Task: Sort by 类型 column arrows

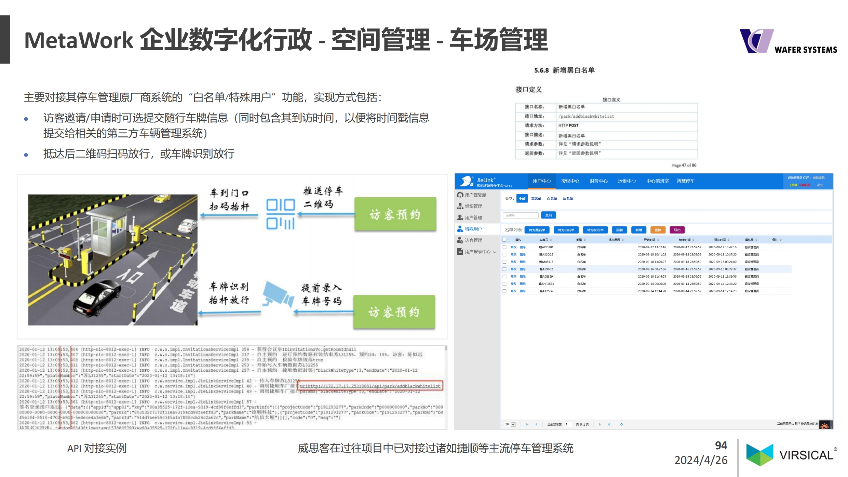Action: tap(585, 240)
